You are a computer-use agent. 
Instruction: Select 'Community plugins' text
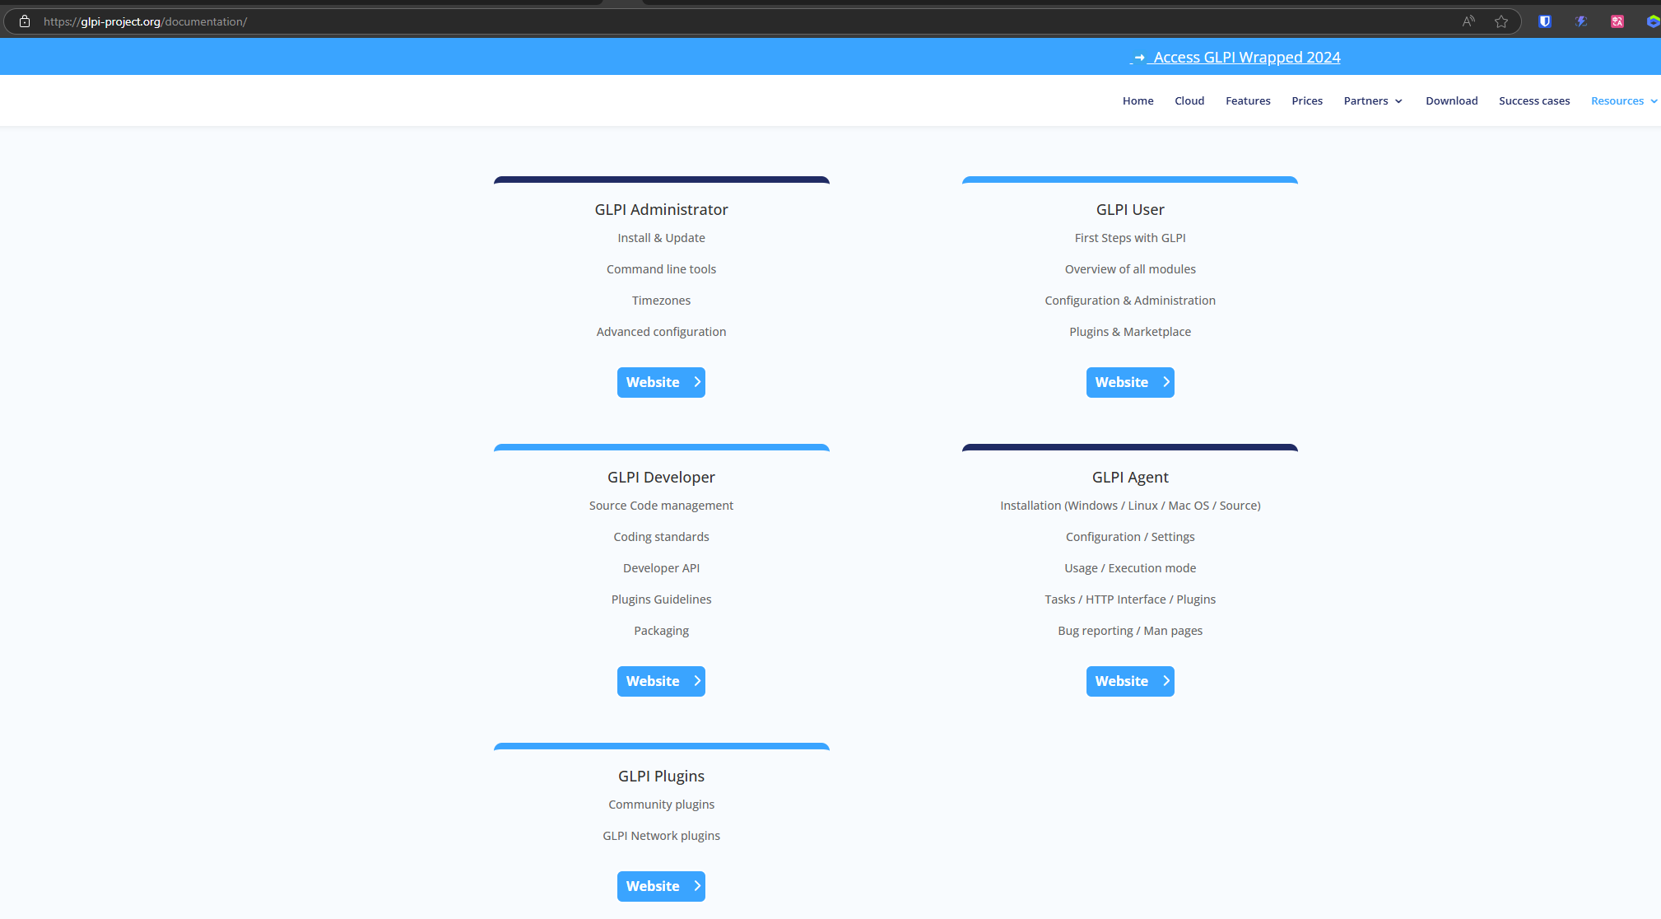[x=661, y=805]
